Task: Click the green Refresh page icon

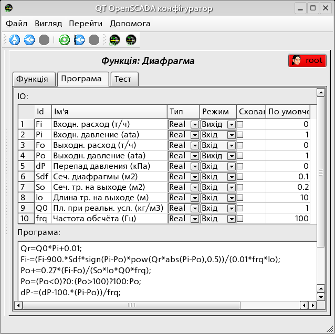Action: coord(65,40)
